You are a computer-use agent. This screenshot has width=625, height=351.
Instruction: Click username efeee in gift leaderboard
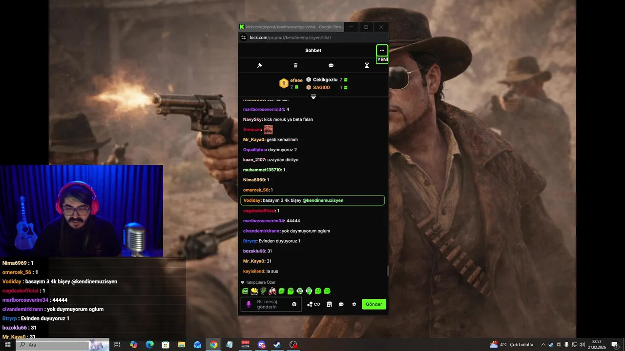pyautogui.click(x=296, y=80)
